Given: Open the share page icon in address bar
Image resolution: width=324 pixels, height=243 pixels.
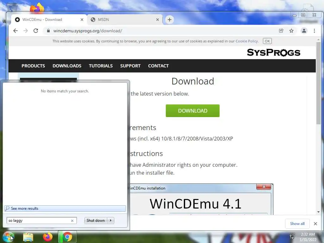Looking at the screenshot, I should [x=281, y=31].
